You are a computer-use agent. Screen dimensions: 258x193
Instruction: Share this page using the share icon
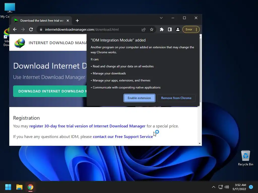pos(144,29)
